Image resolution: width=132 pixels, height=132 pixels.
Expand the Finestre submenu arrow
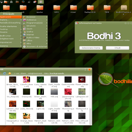pyautogui.click(x=21, y=32)
